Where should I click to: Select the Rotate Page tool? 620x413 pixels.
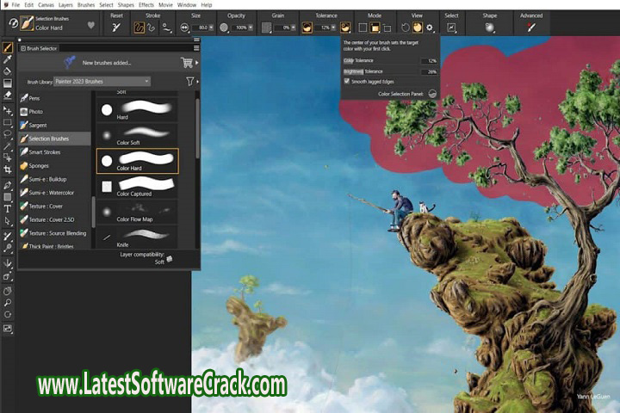point(8,315)
